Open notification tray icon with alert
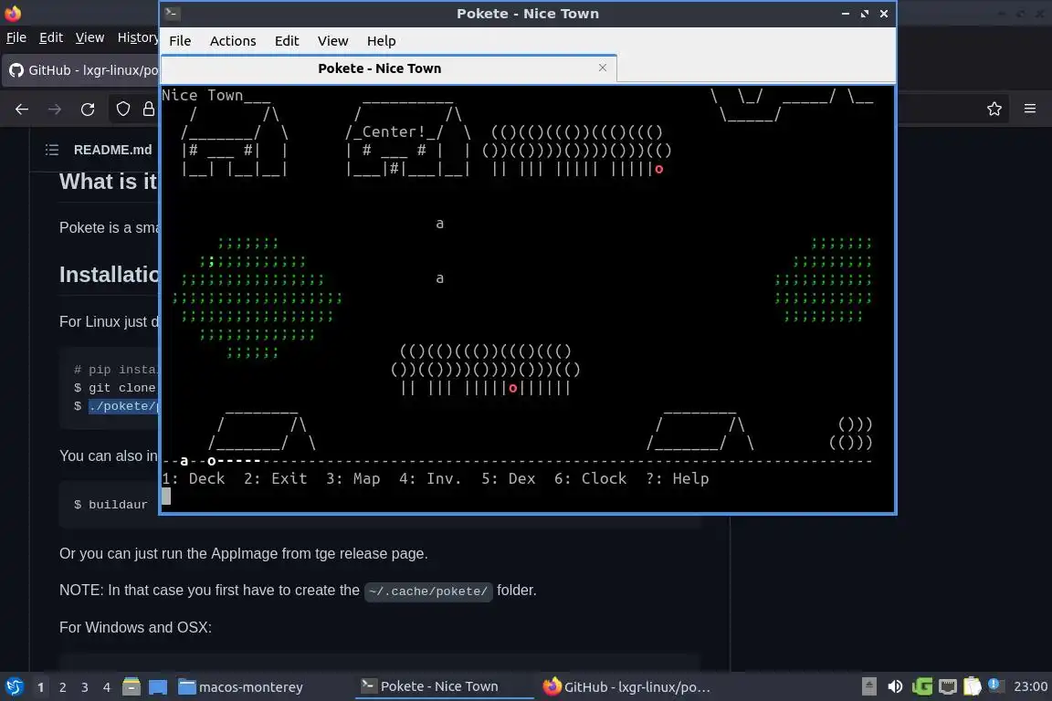1052x701 pixels. [x=995, y=685]
